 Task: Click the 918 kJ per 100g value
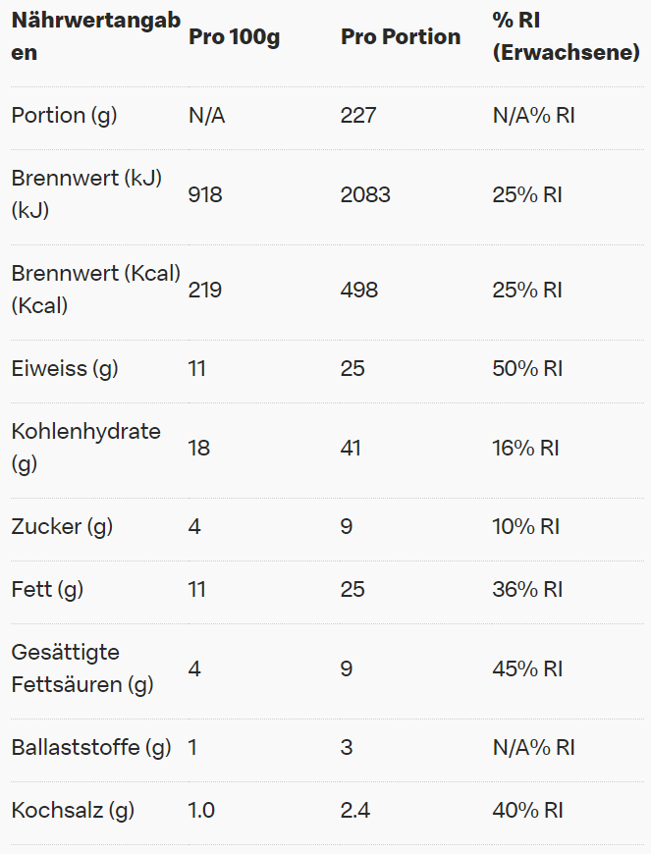205,194
